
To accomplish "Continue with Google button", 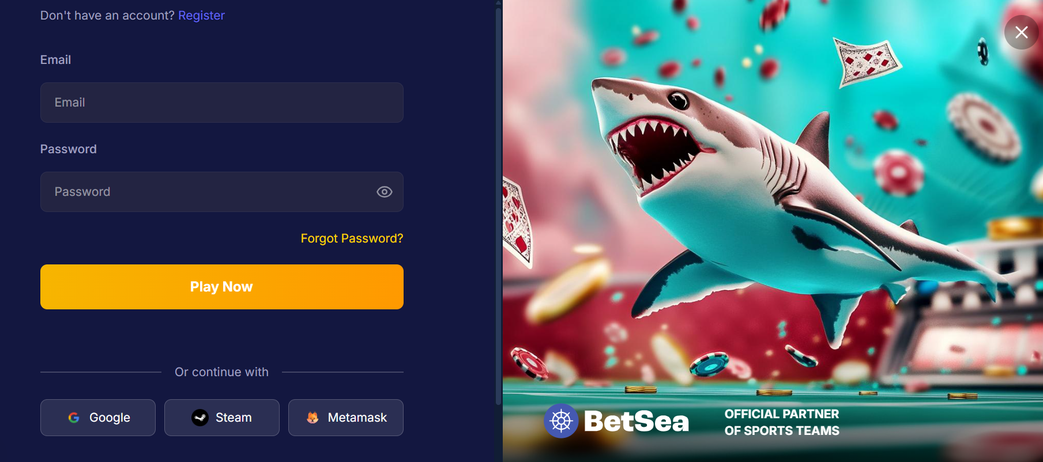I will tap(98, 418).
